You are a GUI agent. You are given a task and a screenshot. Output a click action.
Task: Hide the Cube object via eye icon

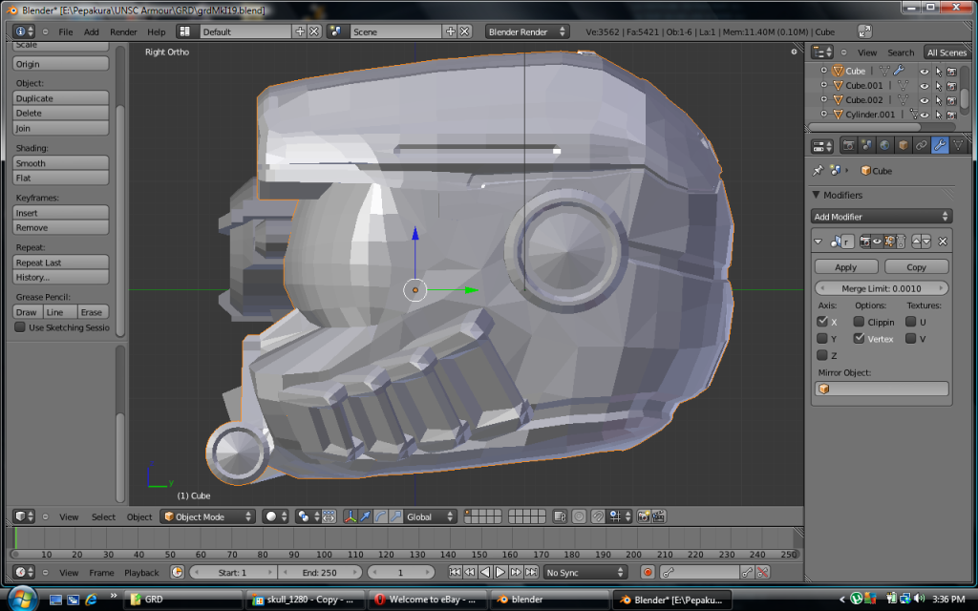925,71
